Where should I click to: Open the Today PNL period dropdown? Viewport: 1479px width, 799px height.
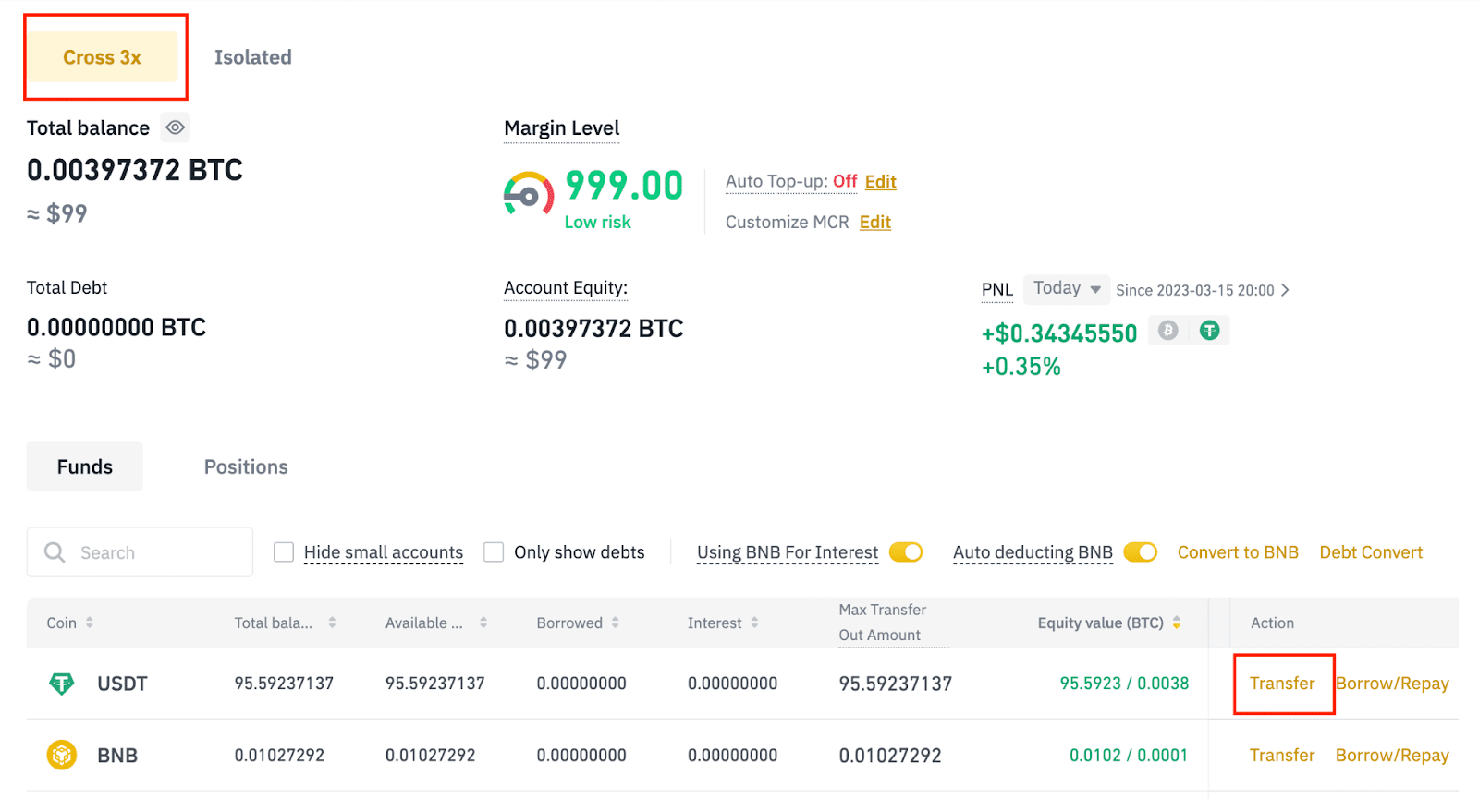click(1067, 289)
